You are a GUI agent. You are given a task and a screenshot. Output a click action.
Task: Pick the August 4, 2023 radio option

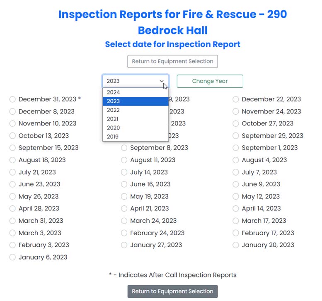(x=236, y=160)
